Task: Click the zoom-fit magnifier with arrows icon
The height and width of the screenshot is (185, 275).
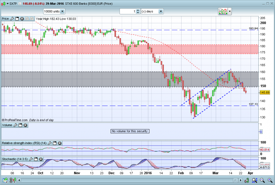Action: pyautogui.click(x=254, y=180)
